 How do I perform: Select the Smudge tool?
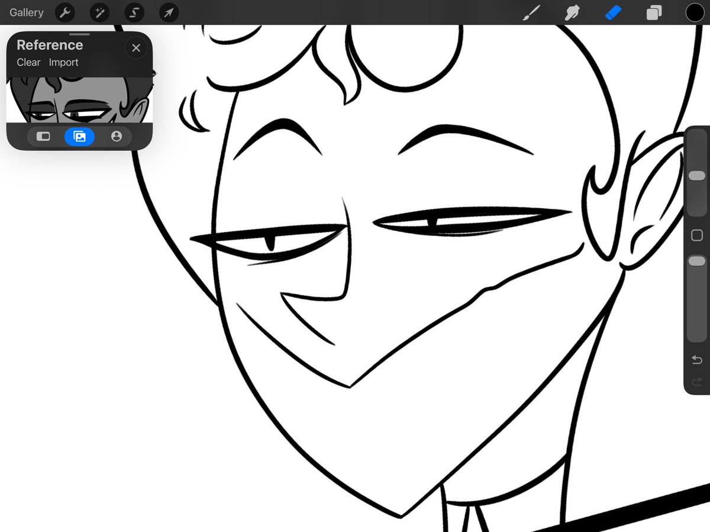572,12
